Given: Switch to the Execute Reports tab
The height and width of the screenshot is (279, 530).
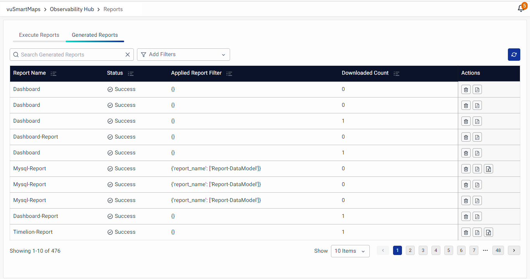Looking at the screenshot, I should point(39,35).
